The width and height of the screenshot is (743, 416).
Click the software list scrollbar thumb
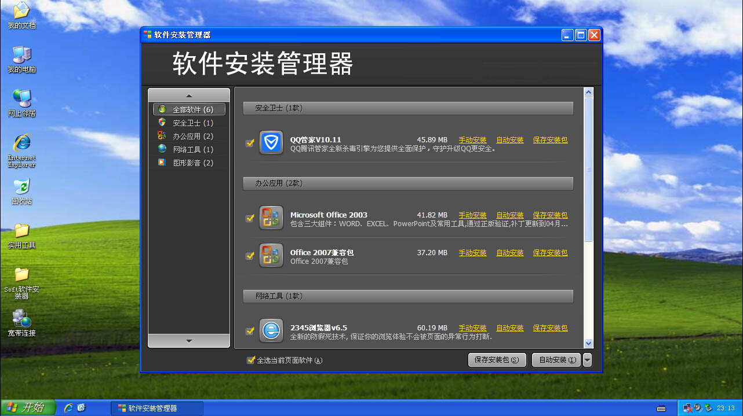coord(589,170)
